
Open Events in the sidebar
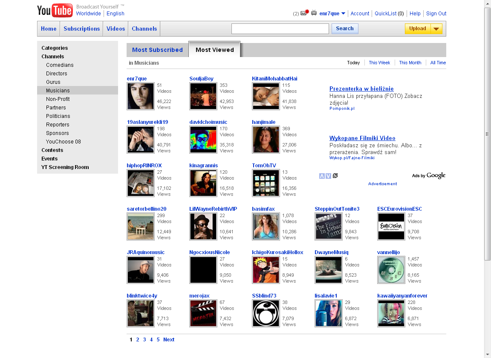pos(49,158)
